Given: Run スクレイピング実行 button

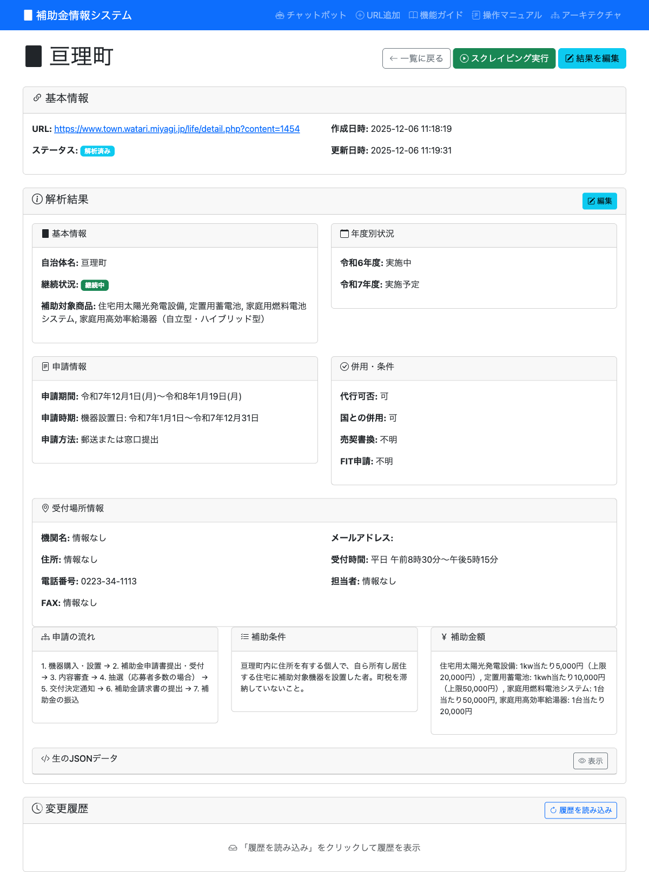Looking at the screenshot, I should coord(504,58).
